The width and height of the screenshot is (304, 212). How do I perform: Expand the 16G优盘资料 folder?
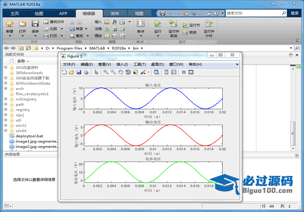6,67
